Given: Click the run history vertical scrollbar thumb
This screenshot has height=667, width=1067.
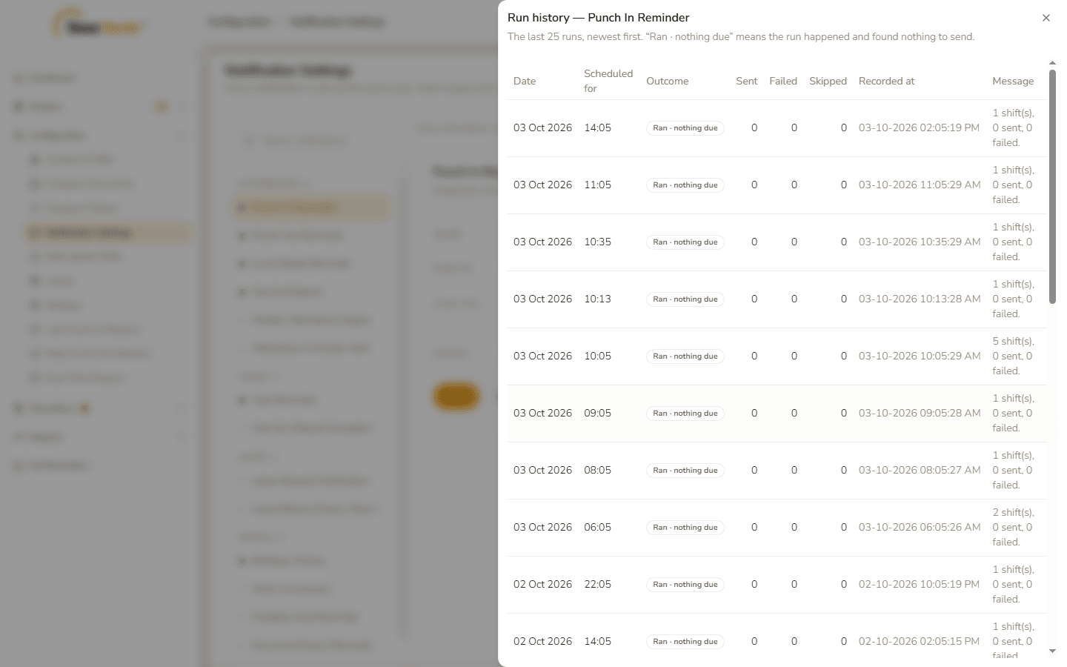Looking at the screenshot, I should 1052,187.
